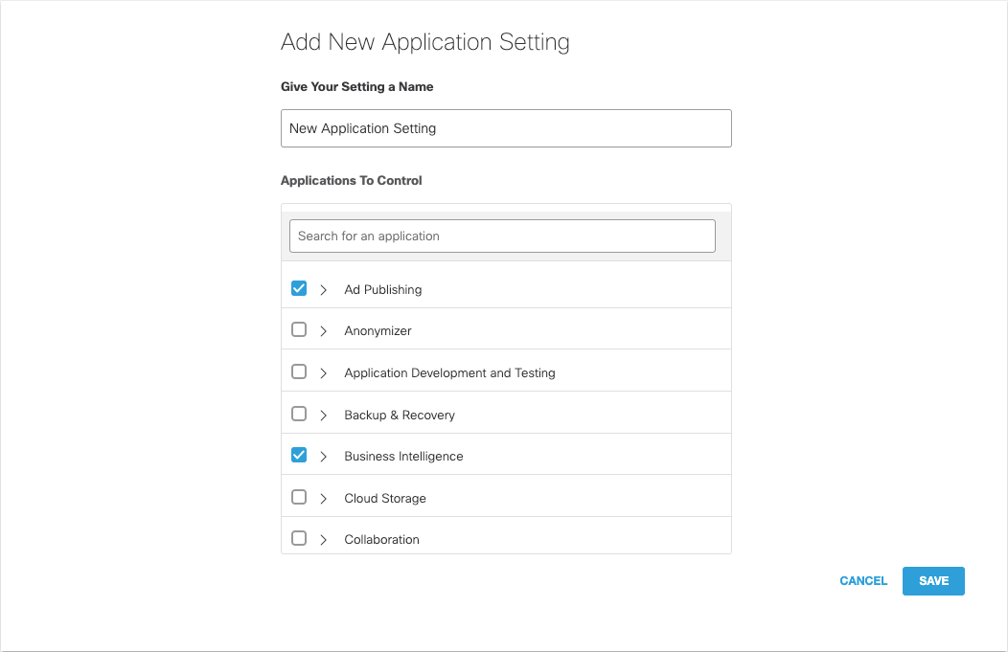Expand the Cloud Storage chevron
This screenshot has width=1008, height=652.
pyautogui.click(x=323, y=499)
